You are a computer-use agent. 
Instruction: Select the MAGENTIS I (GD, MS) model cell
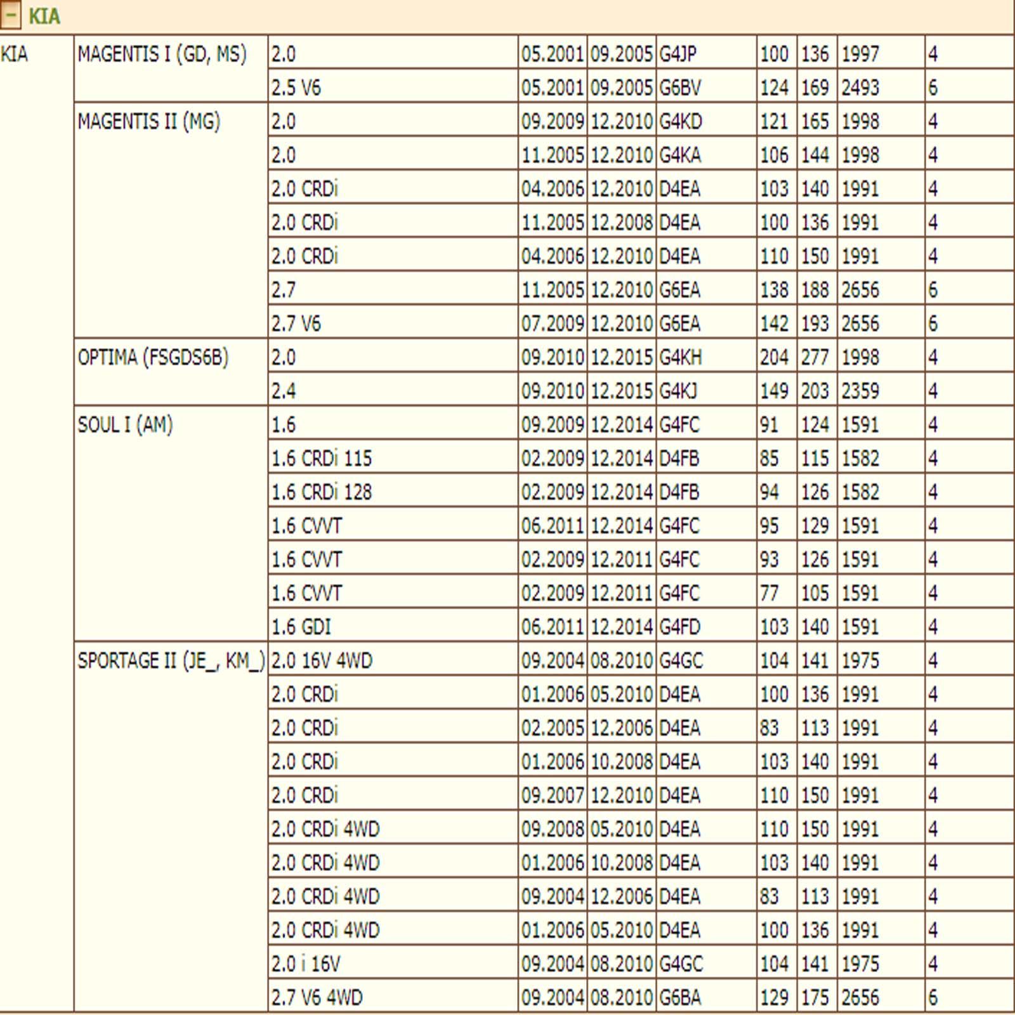point(162,54)
